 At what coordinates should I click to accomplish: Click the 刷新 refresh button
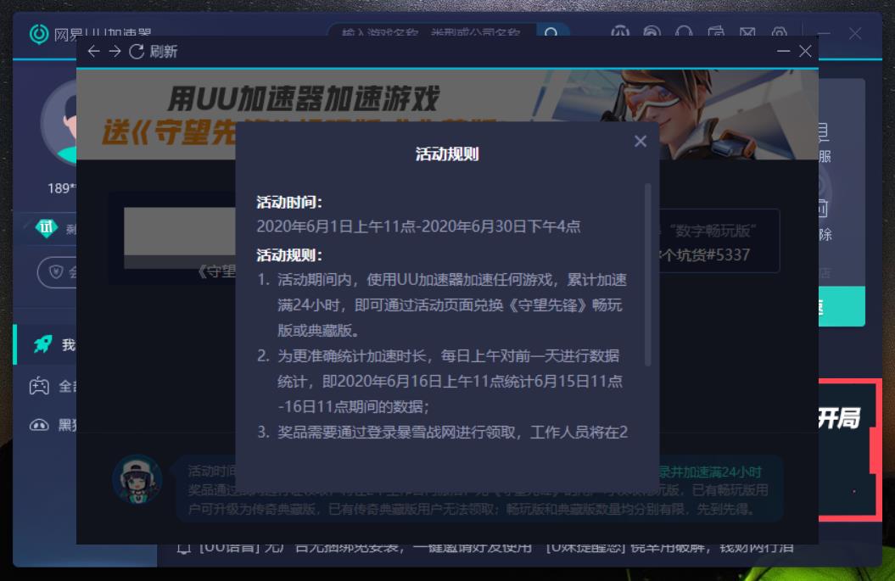coord(153,52)
